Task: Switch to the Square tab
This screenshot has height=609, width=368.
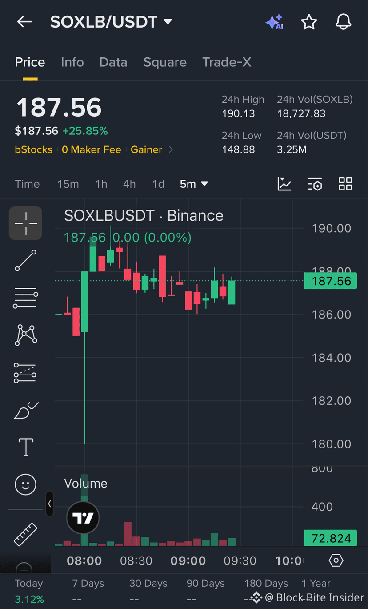Action: point(165,62)
